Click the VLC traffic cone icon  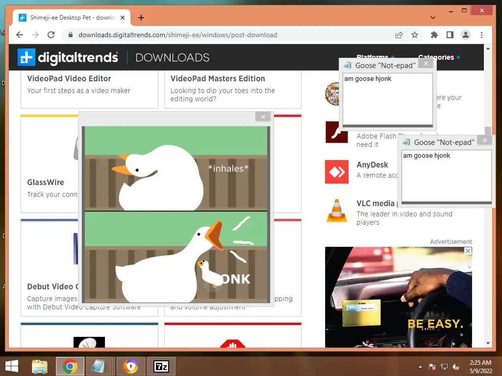pos(336,211)
